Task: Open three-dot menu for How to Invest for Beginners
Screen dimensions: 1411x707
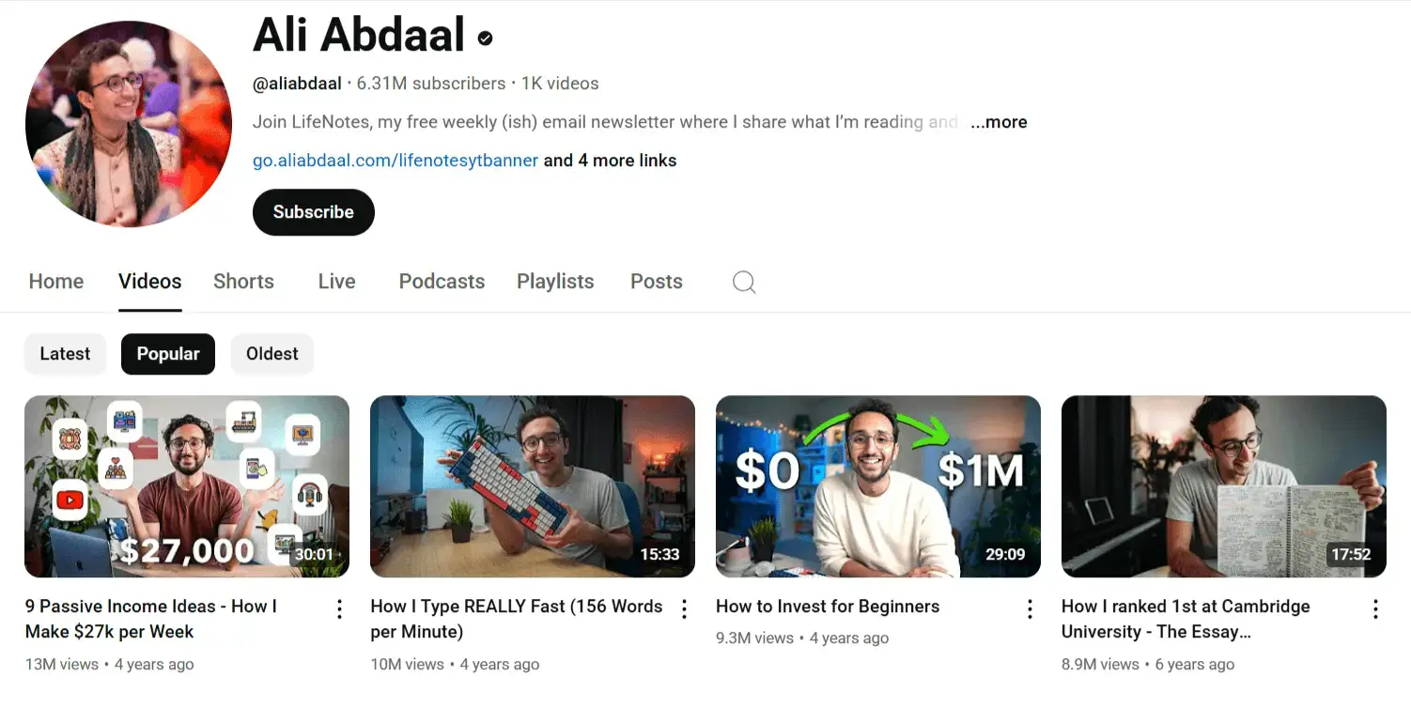Action: [1031, 609]
